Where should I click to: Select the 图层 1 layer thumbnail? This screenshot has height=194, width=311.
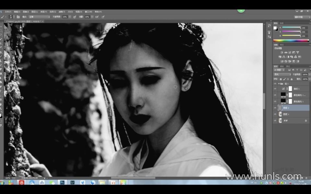click(280, 114)
